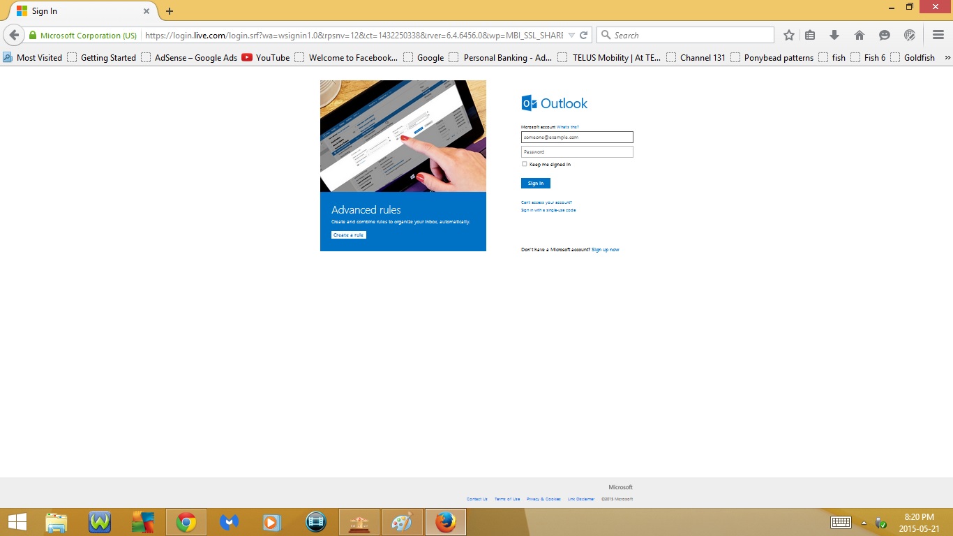Viewport: 953px width, 536px height.
Task: Go to the Firefox home page icon
Action: pos(860,35)
